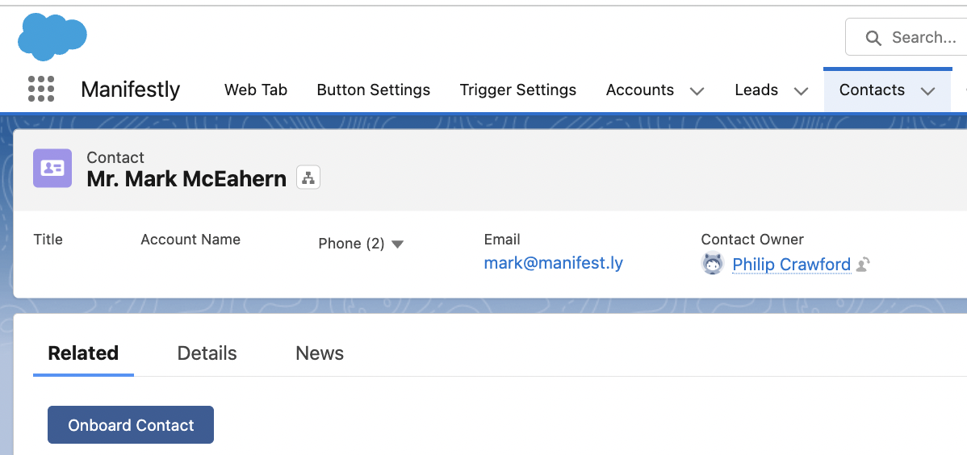Click the Email field label
The height and width of the screenshot is (455, 967).
pyautogui.click(x=502, y=240)
